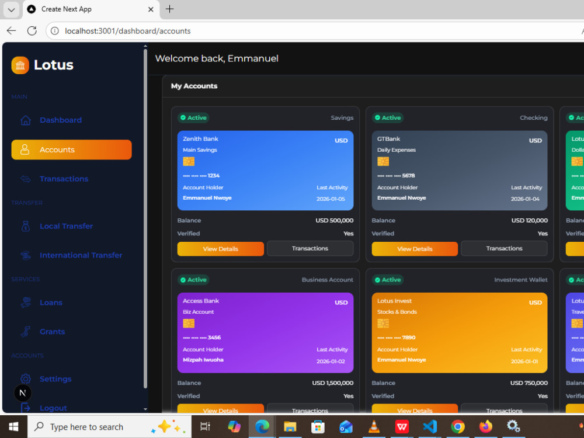The height and width of the screenshot is (438, 584).
Task: Open Google Chrome from the taskbar
Action: click(x=458, y=426)
